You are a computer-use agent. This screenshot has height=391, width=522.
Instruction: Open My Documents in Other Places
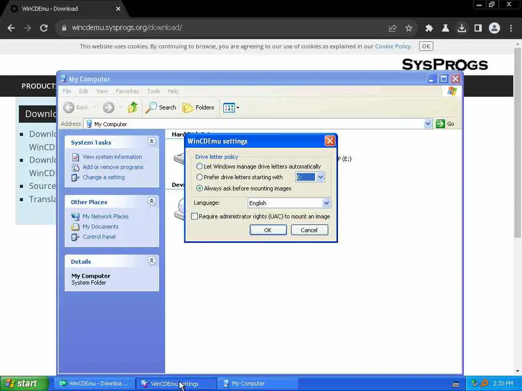click(x=100, y=227)
